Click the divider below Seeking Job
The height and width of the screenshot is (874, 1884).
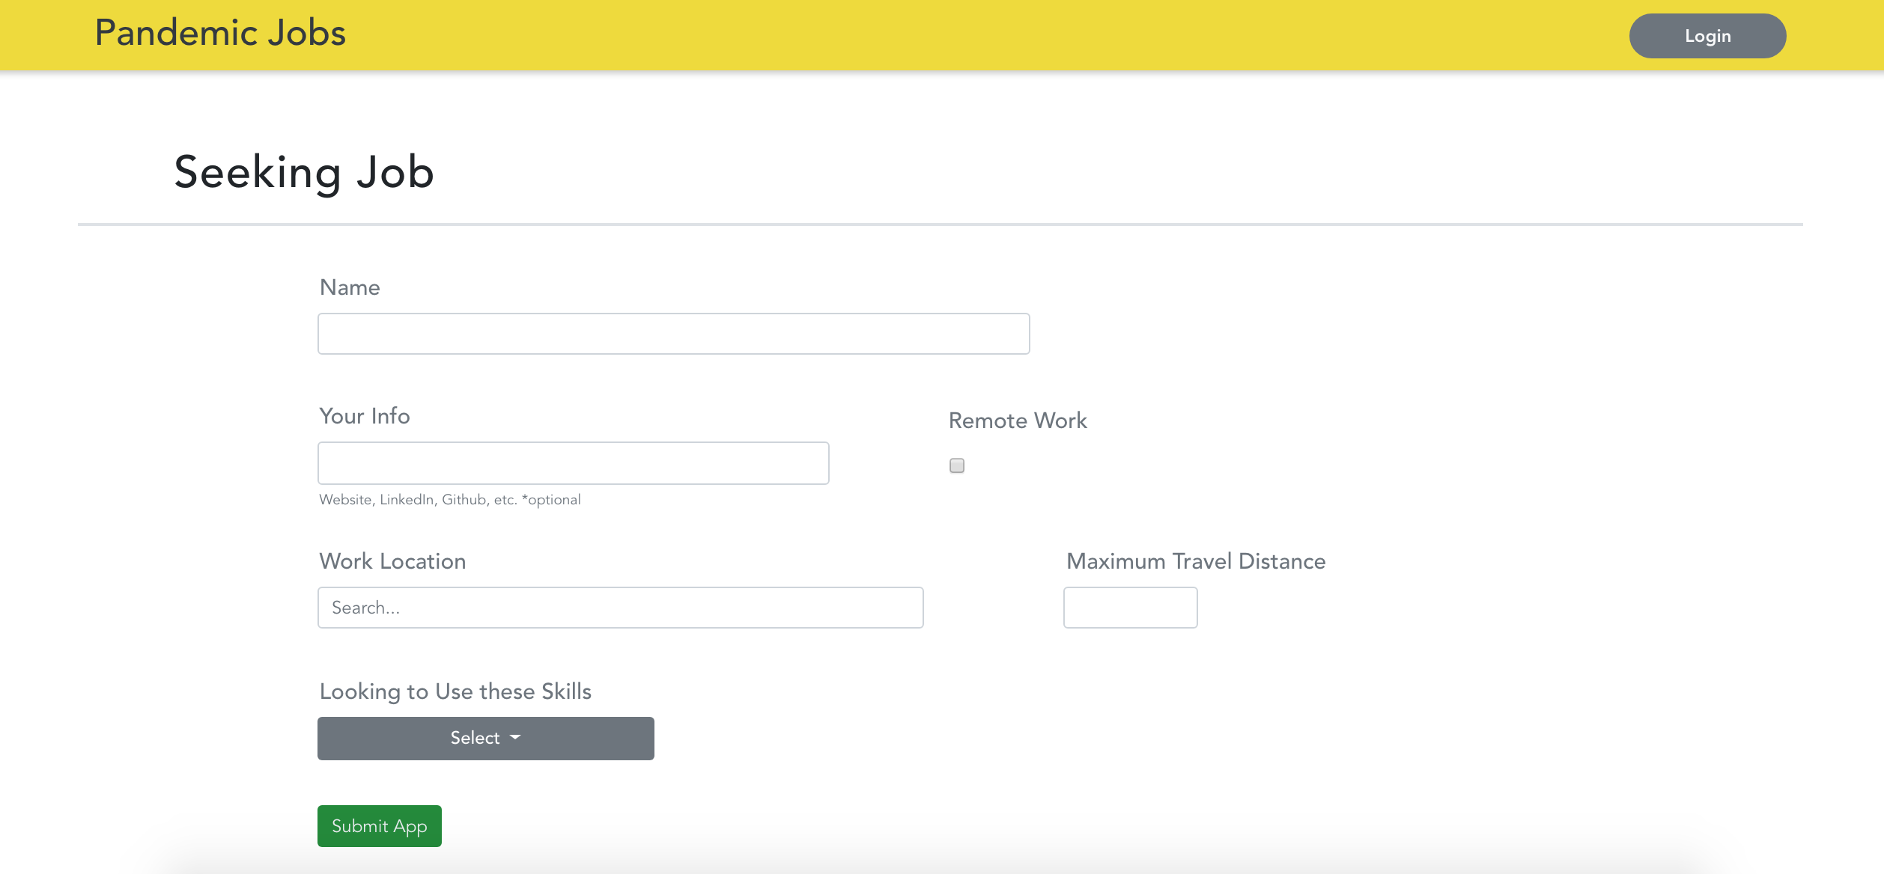point(940,224)
